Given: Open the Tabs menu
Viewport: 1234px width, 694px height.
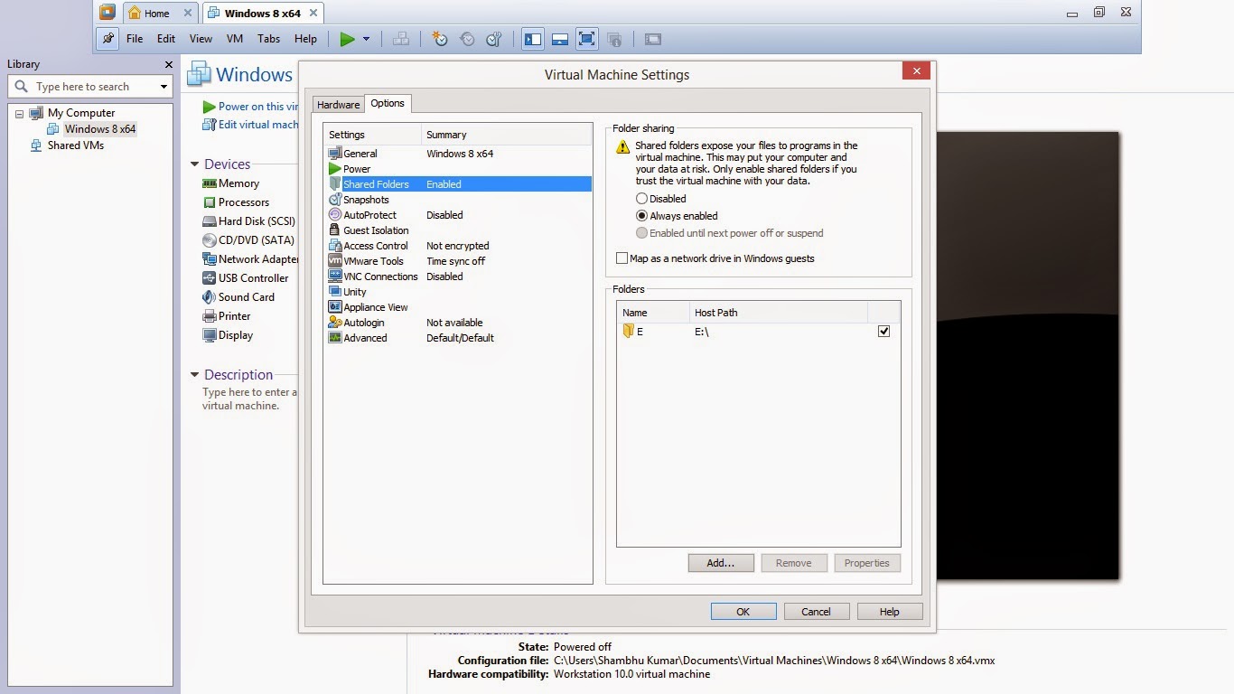Looking at the screenshot, I should [268, 39].
